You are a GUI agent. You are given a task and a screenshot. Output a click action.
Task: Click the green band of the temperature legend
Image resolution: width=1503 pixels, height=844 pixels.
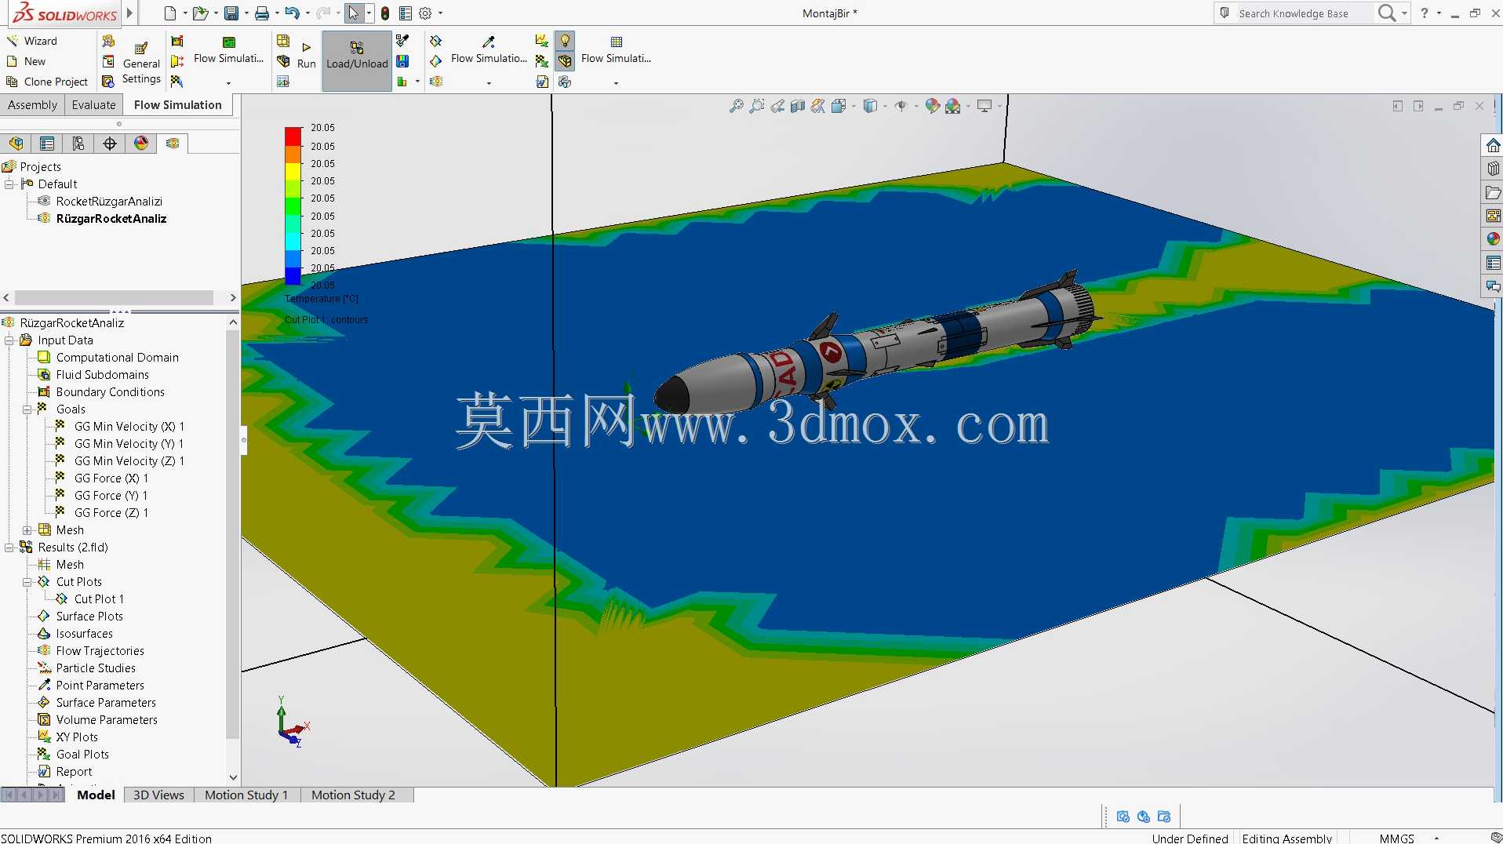(293, 207)
